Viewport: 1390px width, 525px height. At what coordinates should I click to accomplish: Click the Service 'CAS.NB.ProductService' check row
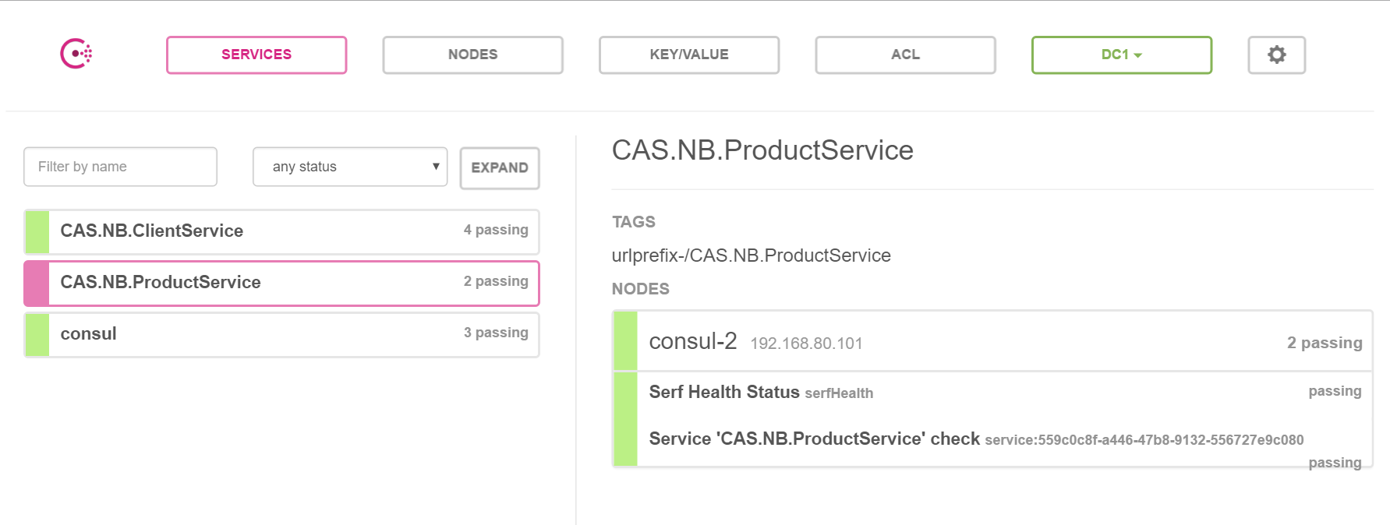[x=814, y=439]
